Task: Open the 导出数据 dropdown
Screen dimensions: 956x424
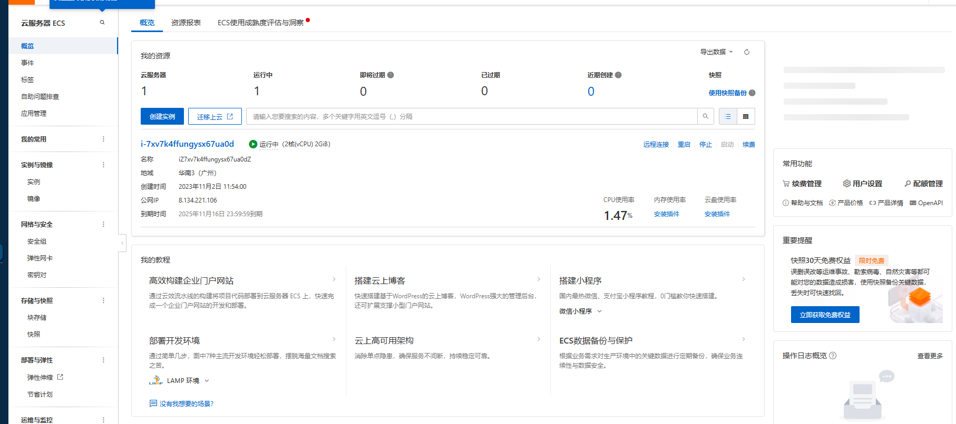Action: point(716,52)
